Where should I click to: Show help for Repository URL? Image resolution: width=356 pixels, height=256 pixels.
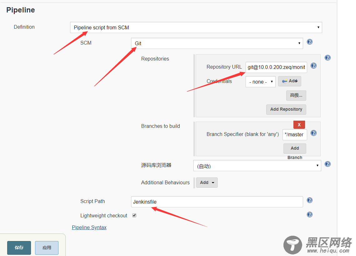point(313,66)
